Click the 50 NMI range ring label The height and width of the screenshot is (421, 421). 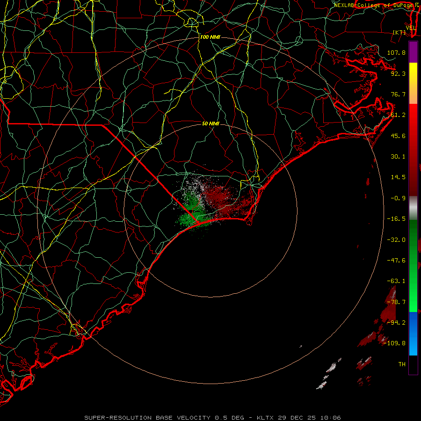click(210, 123)
